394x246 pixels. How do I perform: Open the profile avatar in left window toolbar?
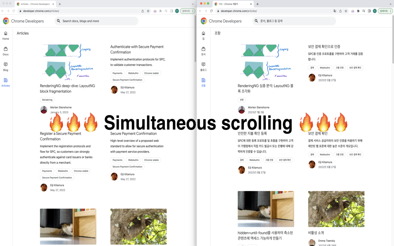(x=177, y=11)
